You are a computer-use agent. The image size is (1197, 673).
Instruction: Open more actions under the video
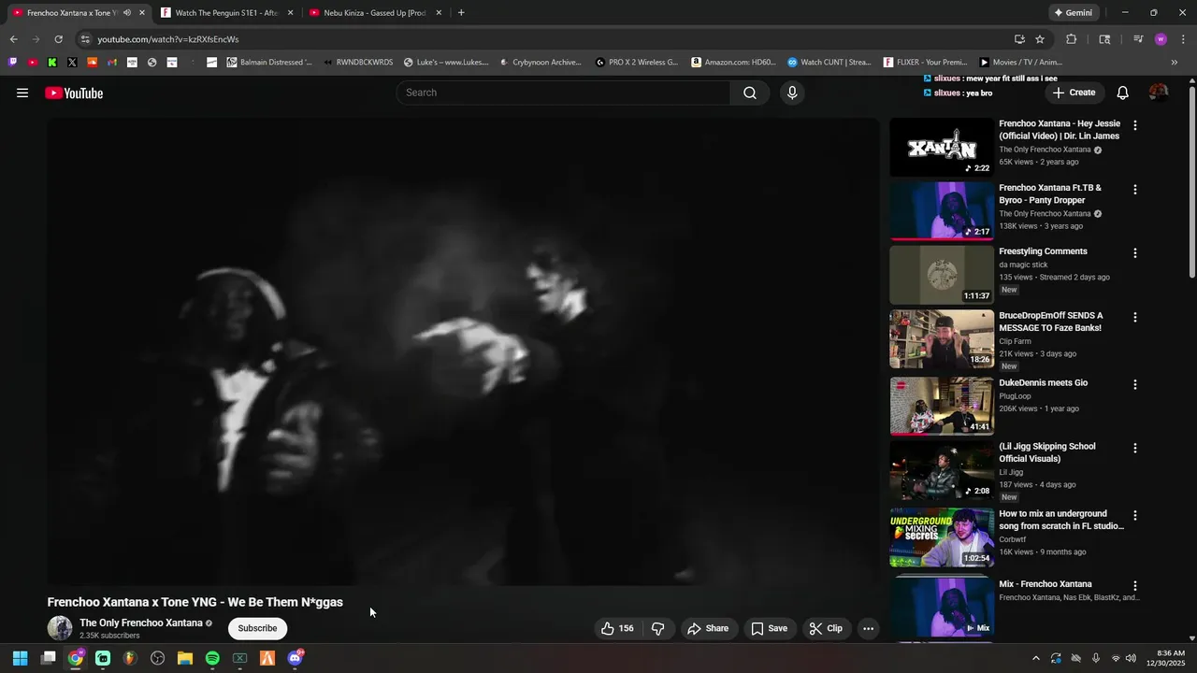pyautogui.click(x=868, y=628)
